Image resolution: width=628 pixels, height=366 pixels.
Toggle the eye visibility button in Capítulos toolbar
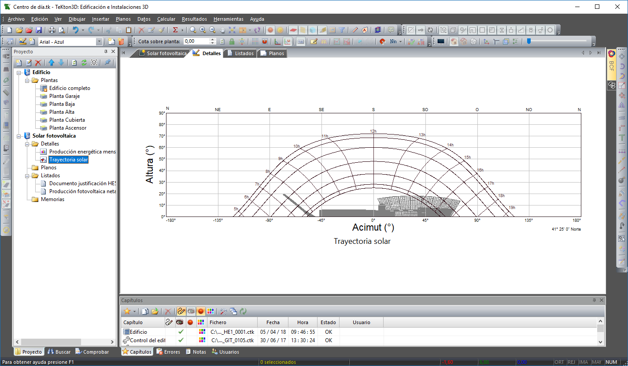191,311
